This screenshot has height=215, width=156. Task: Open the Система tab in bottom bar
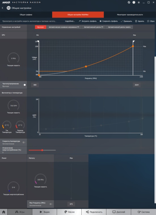click(x=144, y=212)
